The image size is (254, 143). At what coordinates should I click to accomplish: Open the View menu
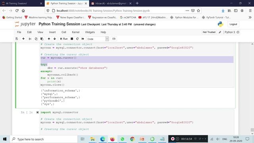click(40, 32)
